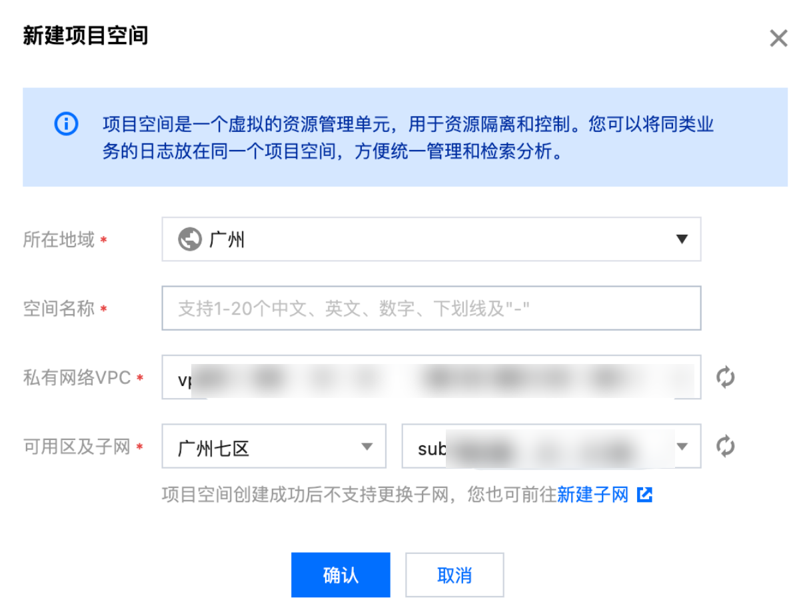809x614 pixels.
Task: Click the refresh icon next to the VPC field
Action: pyautogui.click(x=725, y=377)
